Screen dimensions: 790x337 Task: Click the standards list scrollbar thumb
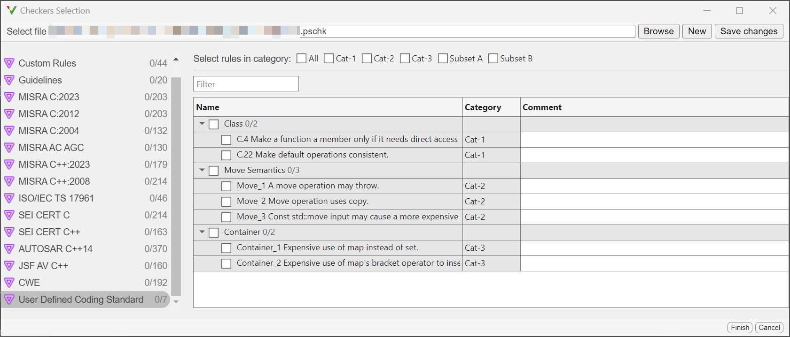176,187
